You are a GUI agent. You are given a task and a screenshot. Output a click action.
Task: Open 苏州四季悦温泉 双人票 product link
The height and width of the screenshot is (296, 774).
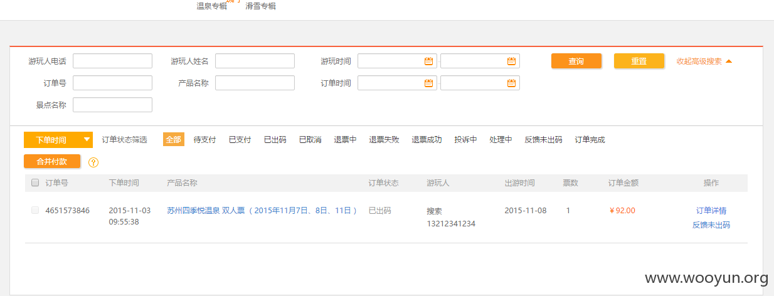pos(262,211)
